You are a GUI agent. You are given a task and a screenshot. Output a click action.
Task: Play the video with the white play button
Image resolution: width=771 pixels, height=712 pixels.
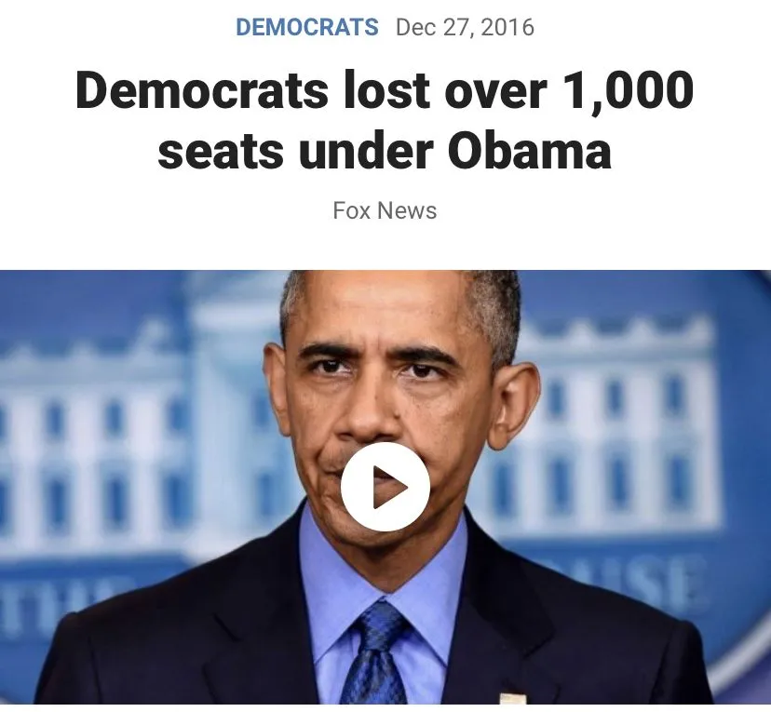click(x=385, y=487)
